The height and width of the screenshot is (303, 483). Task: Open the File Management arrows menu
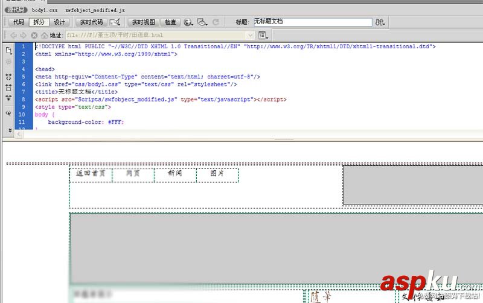(x=380, y=22)
